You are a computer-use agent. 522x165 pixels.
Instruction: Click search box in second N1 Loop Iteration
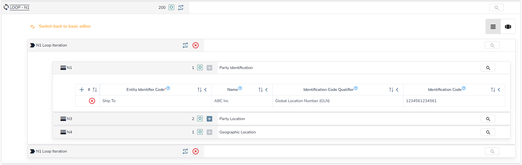click(492, 151)
